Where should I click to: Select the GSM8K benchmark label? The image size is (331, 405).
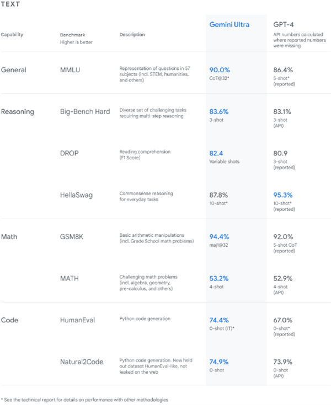click(72, 237)
